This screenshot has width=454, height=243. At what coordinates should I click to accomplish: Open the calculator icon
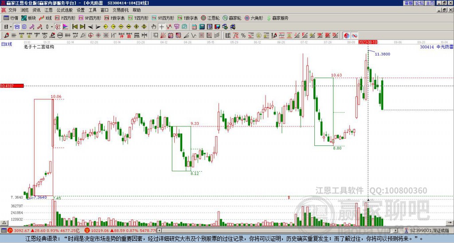tap(202, 27)
